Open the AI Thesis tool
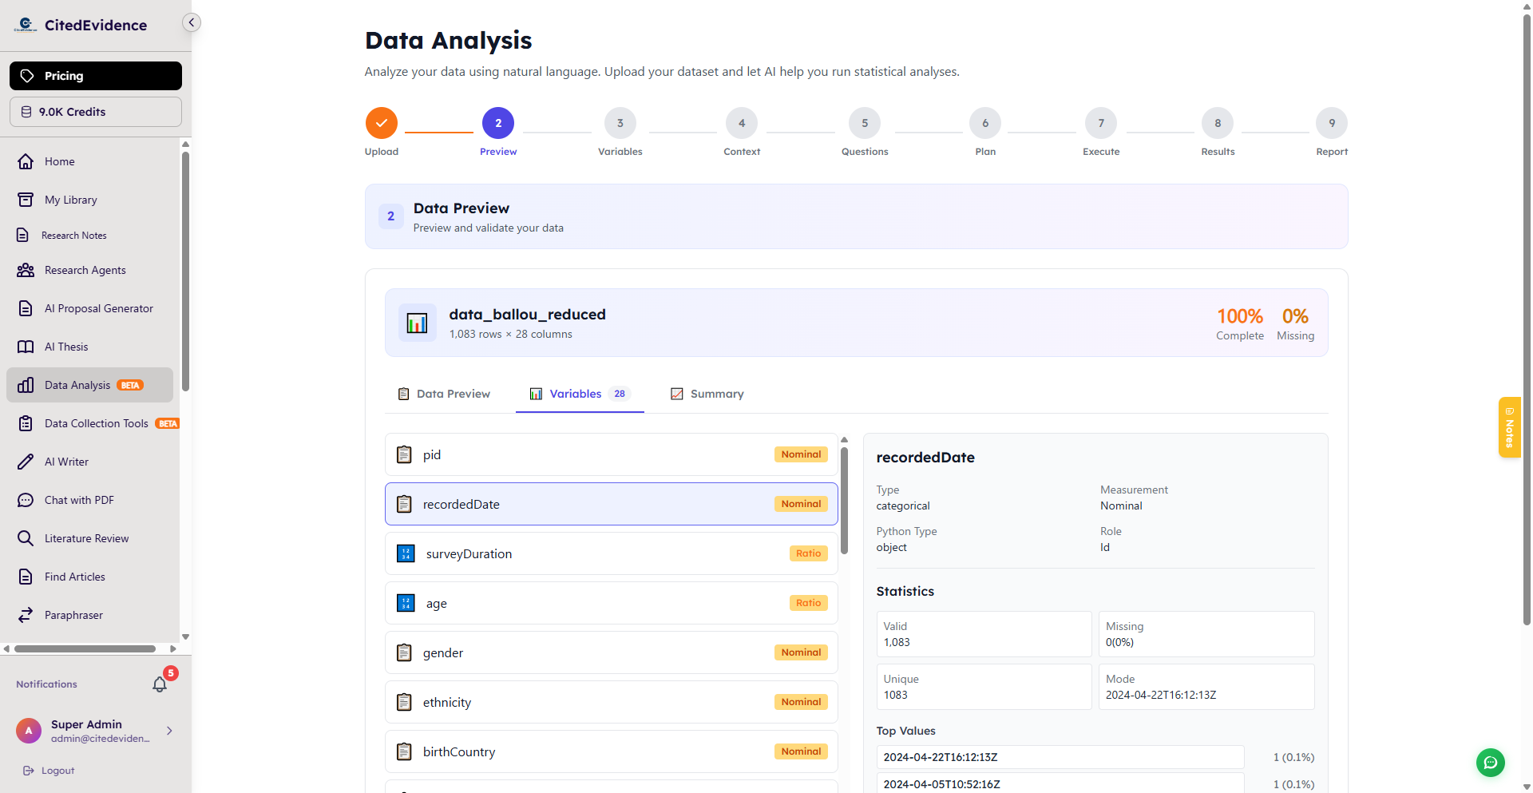Screen dimensions: 1533x793 pos(65,346)
